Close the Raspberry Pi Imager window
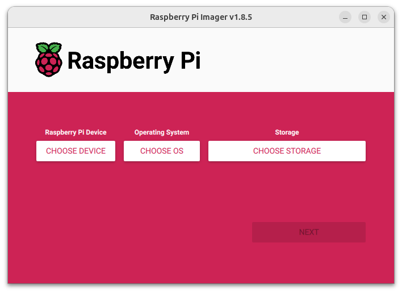Screen dimensions: 402x293 pyautogui.click(x=384, y=17)
